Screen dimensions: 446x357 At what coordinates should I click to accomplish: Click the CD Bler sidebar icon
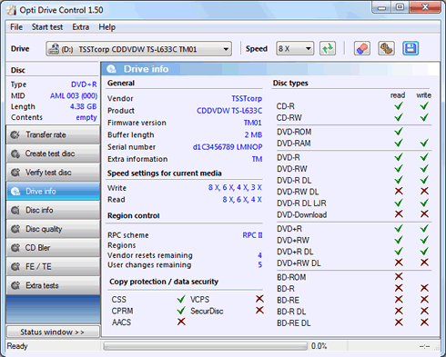tap(15, 248)
